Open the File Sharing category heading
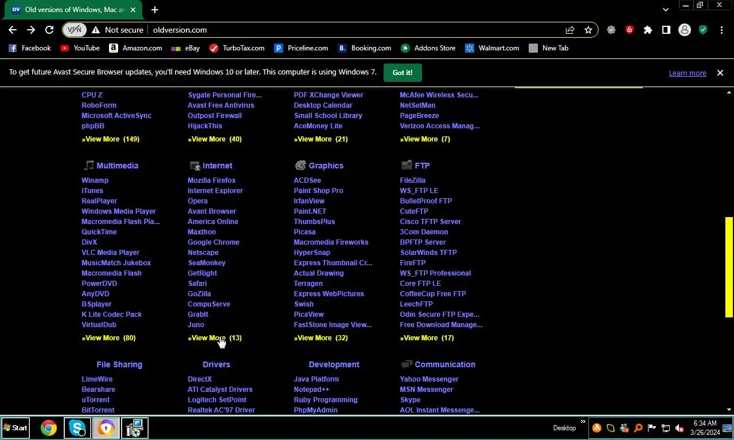Screen dimensions: 734x440 coord(119,364)
